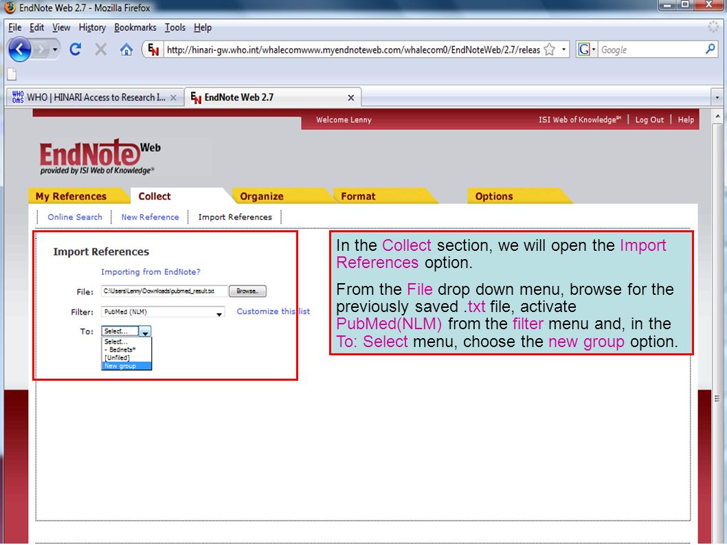Click the Import References sub-tab

(235, 217)
